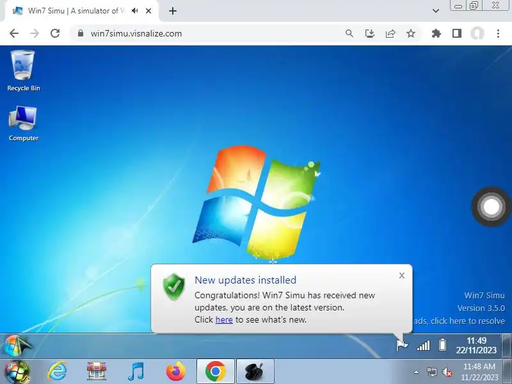The height and width of the screenshot is (384, 512).
Task: Bookmark this tab with the star
Action: click(x=411, y=33)
